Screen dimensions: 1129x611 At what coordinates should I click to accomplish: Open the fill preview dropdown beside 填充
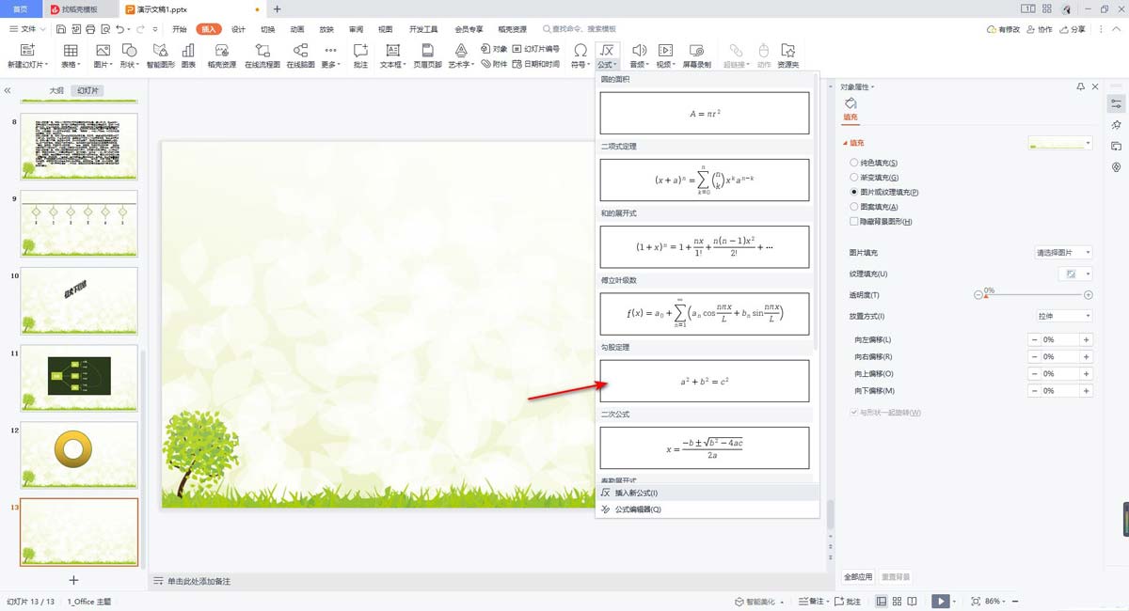tap(1060, 143)
